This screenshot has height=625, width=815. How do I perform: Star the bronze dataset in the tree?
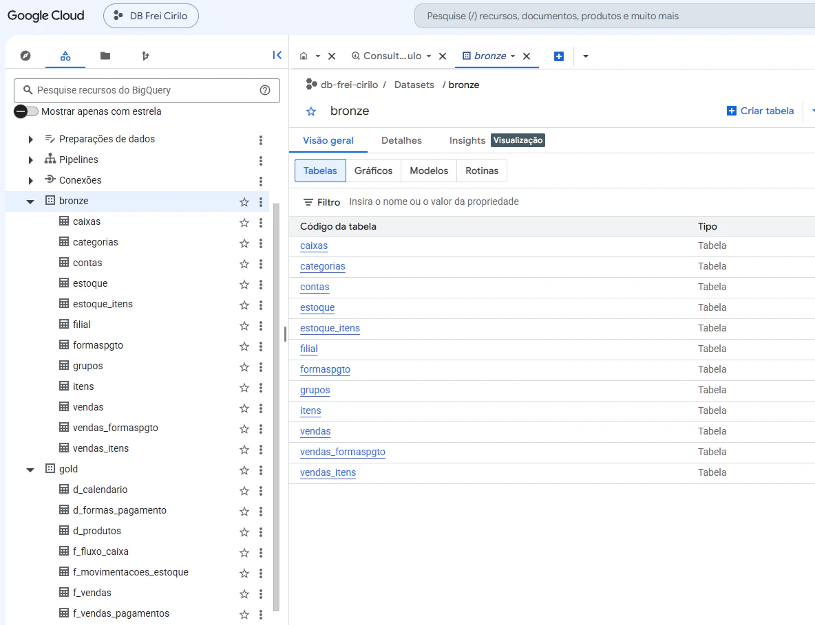pyautogui.click(x=244, y=201)
